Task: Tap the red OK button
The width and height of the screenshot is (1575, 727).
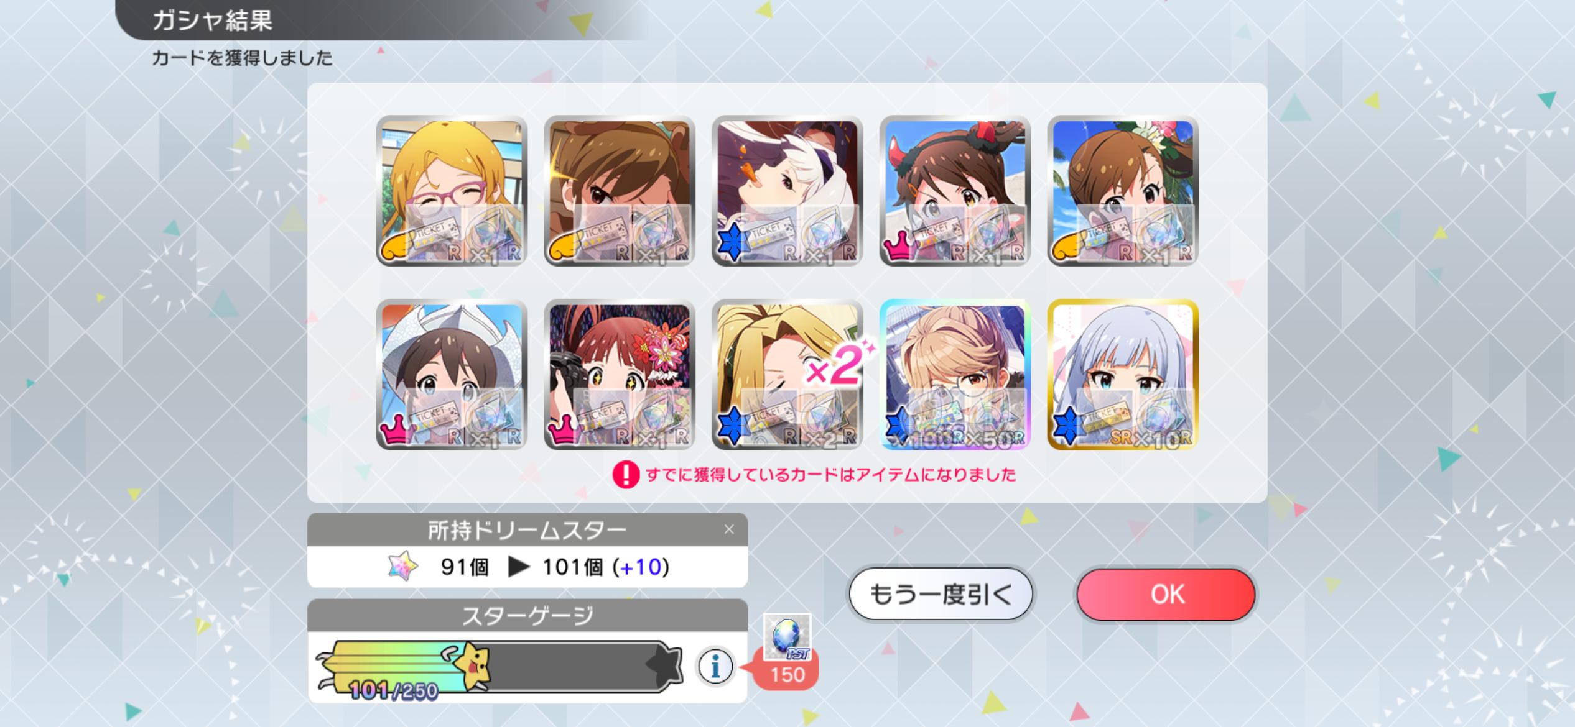Action: click(1166, 594)
